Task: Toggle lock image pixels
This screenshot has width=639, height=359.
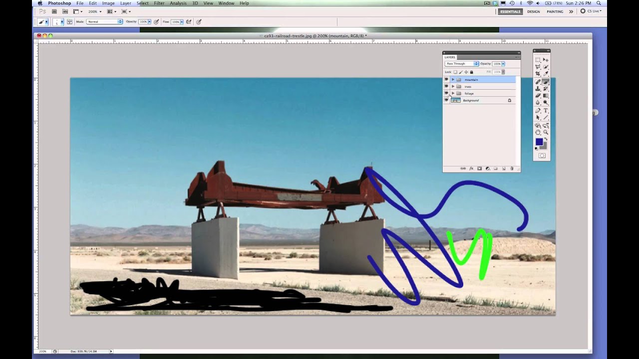Action: click(460, 72)
